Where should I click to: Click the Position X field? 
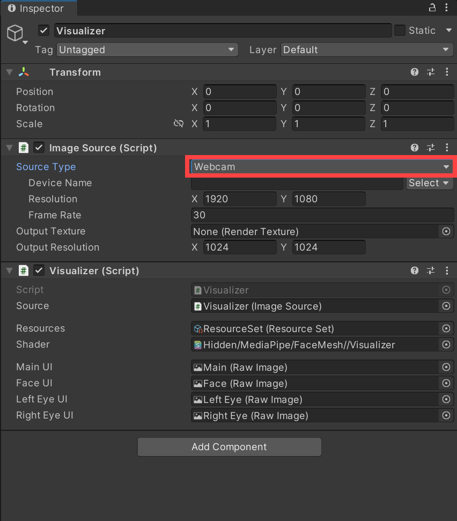pyautogui.click(x=240, y=91)
